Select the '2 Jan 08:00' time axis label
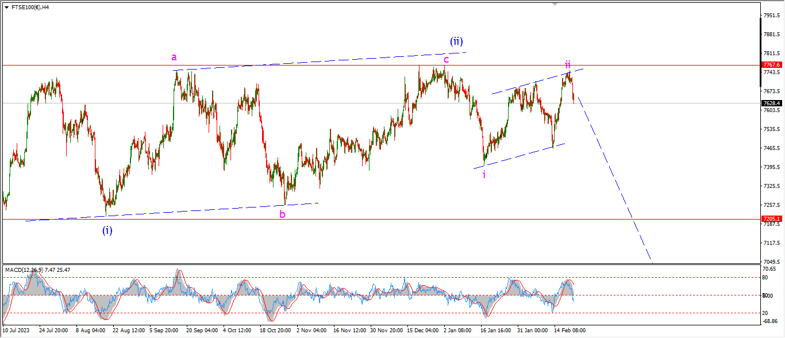 pyautogui.click(x=457, y=331)
